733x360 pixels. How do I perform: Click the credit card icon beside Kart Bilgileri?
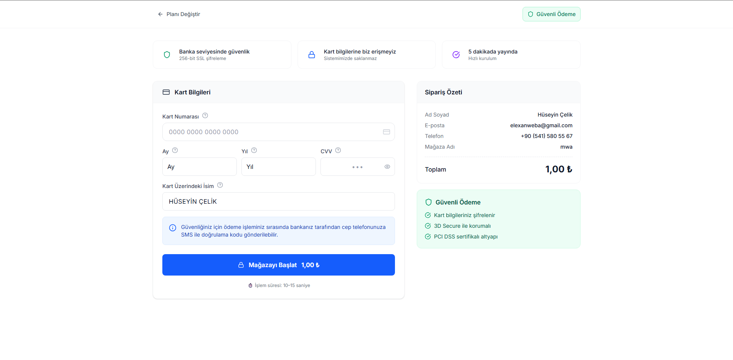pyautogui.click(x=166, y=92)
